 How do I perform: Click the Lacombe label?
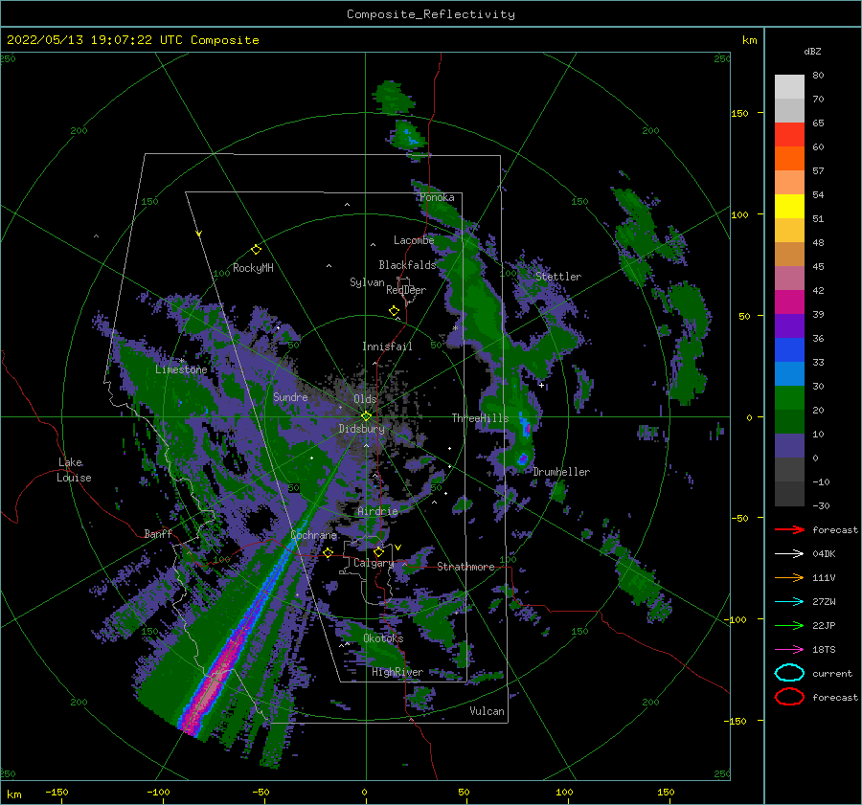pos(414,240)
